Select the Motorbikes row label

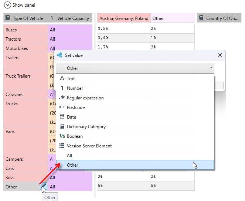[17, 48]
